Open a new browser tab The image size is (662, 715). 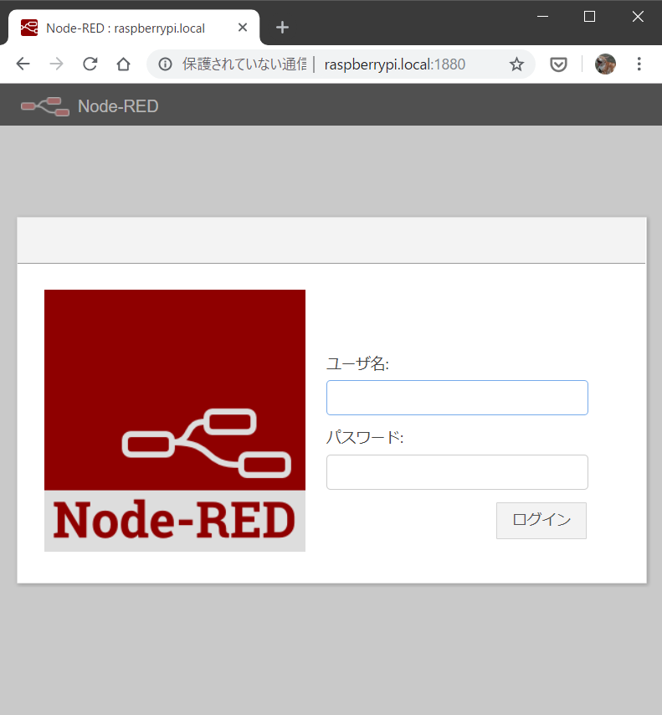(x=282, y=28)
